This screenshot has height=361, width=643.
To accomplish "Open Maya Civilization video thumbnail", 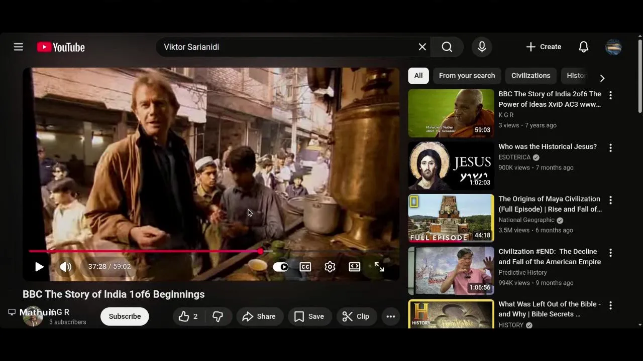I will (x=451, y=218).
